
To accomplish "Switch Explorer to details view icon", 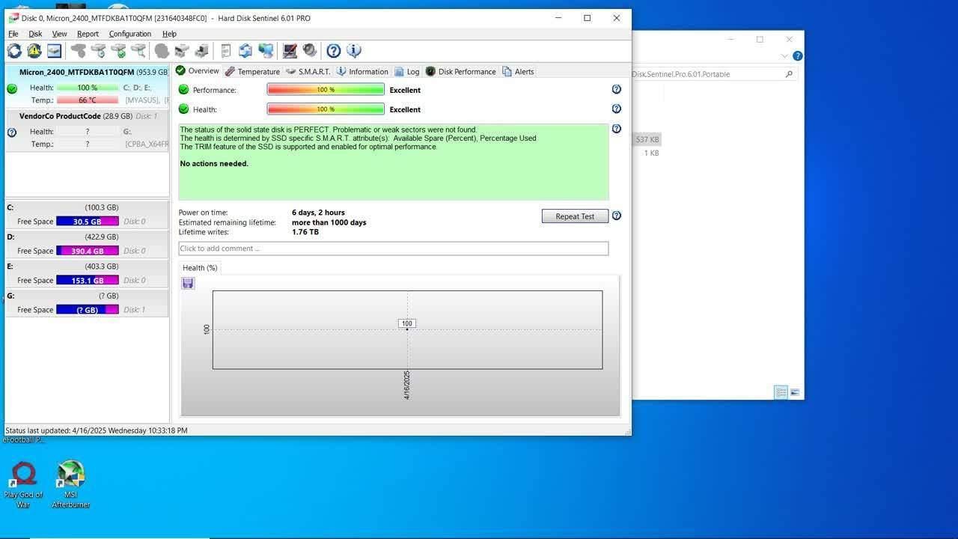I will (781, 392).
